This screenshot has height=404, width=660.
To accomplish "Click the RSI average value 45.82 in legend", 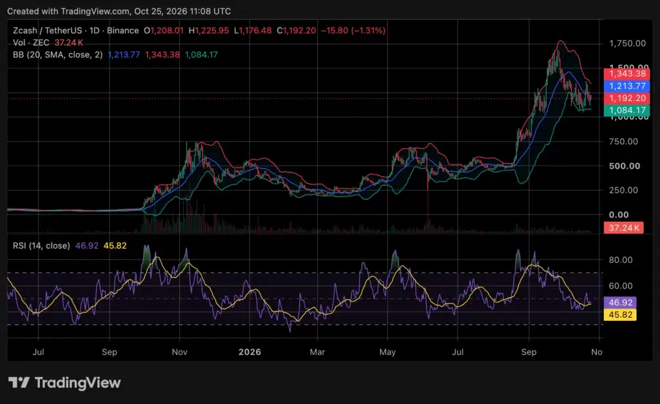I will (x=115, y=245).
